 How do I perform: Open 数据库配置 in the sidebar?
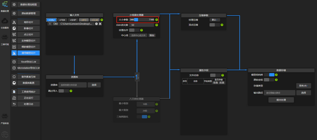click(28, 83)
